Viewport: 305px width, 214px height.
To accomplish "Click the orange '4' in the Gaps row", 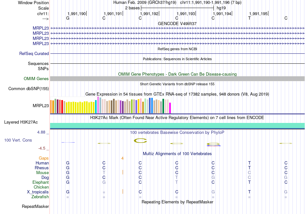I will [122, 158].
